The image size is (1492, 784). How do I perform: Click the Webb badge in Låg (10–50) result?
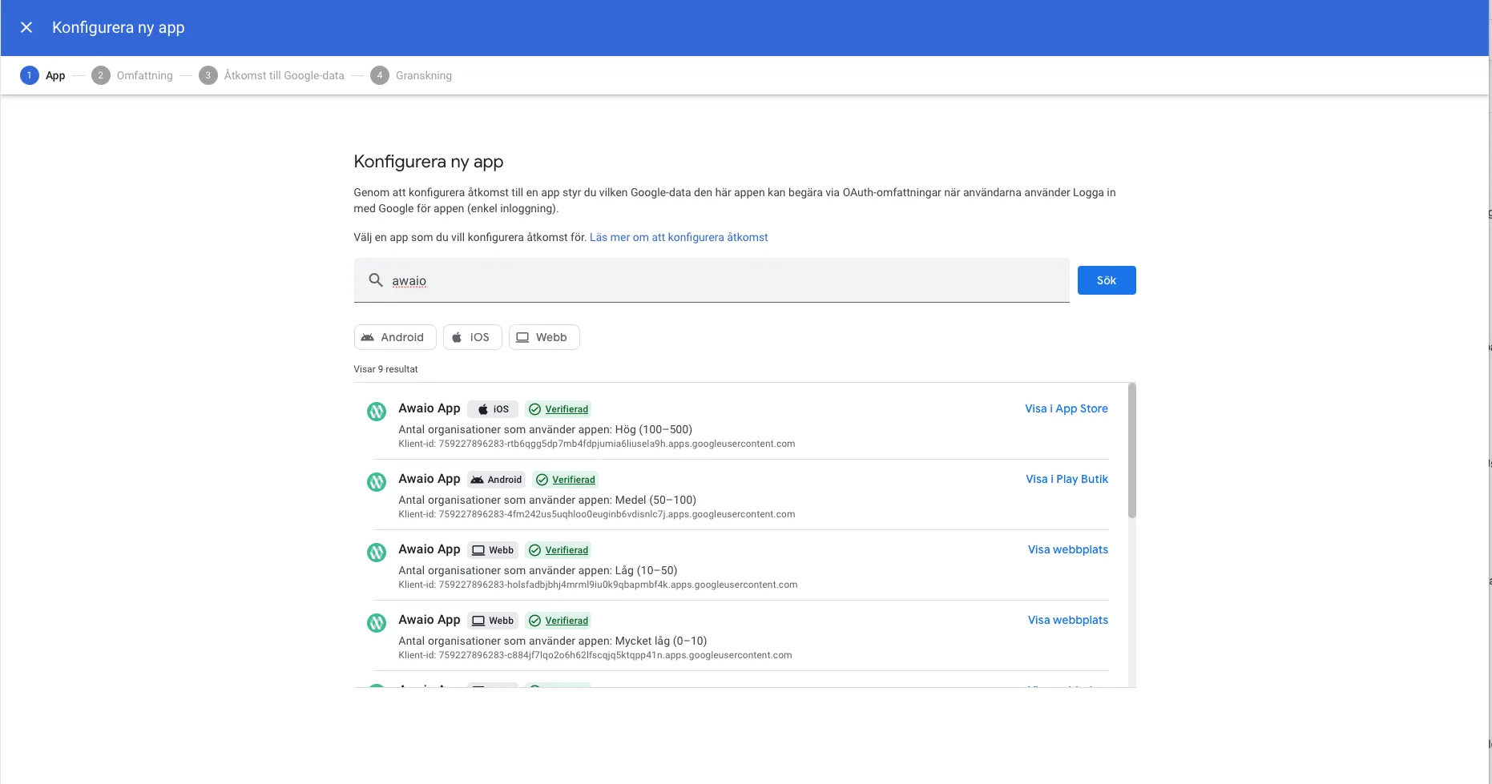point(493,550)
